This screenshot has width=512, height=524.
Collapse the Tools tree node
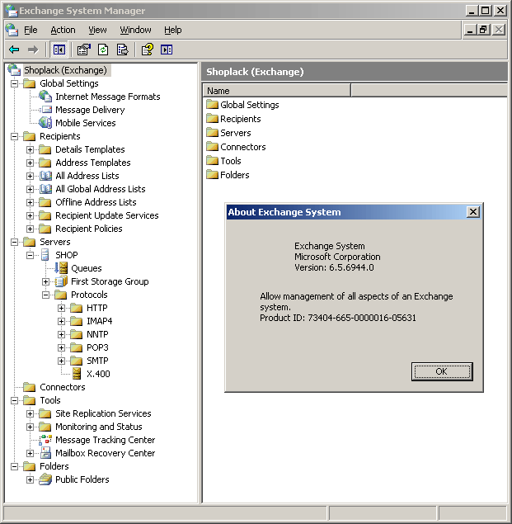14,400
